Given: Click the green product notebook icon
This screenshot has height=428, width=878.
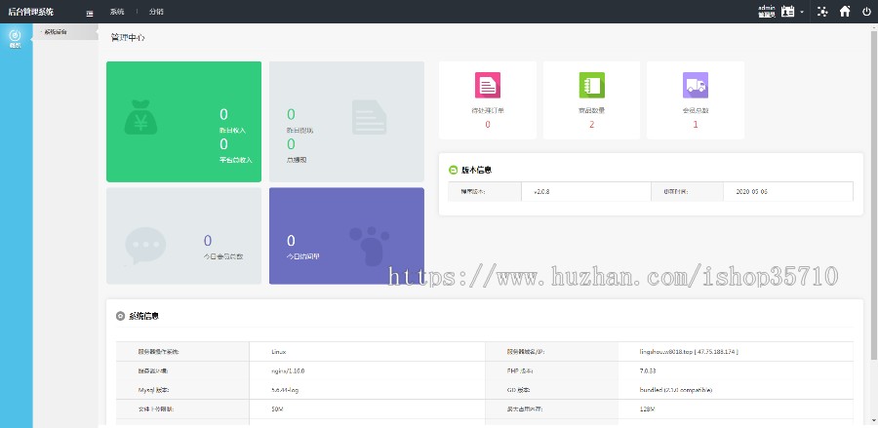Looking at the screenshot, I should 592,85.
